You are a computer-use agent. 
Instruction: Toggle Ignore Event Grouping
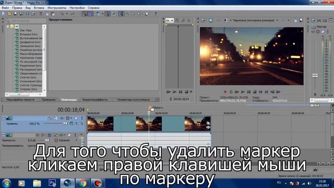coord(114,14)
